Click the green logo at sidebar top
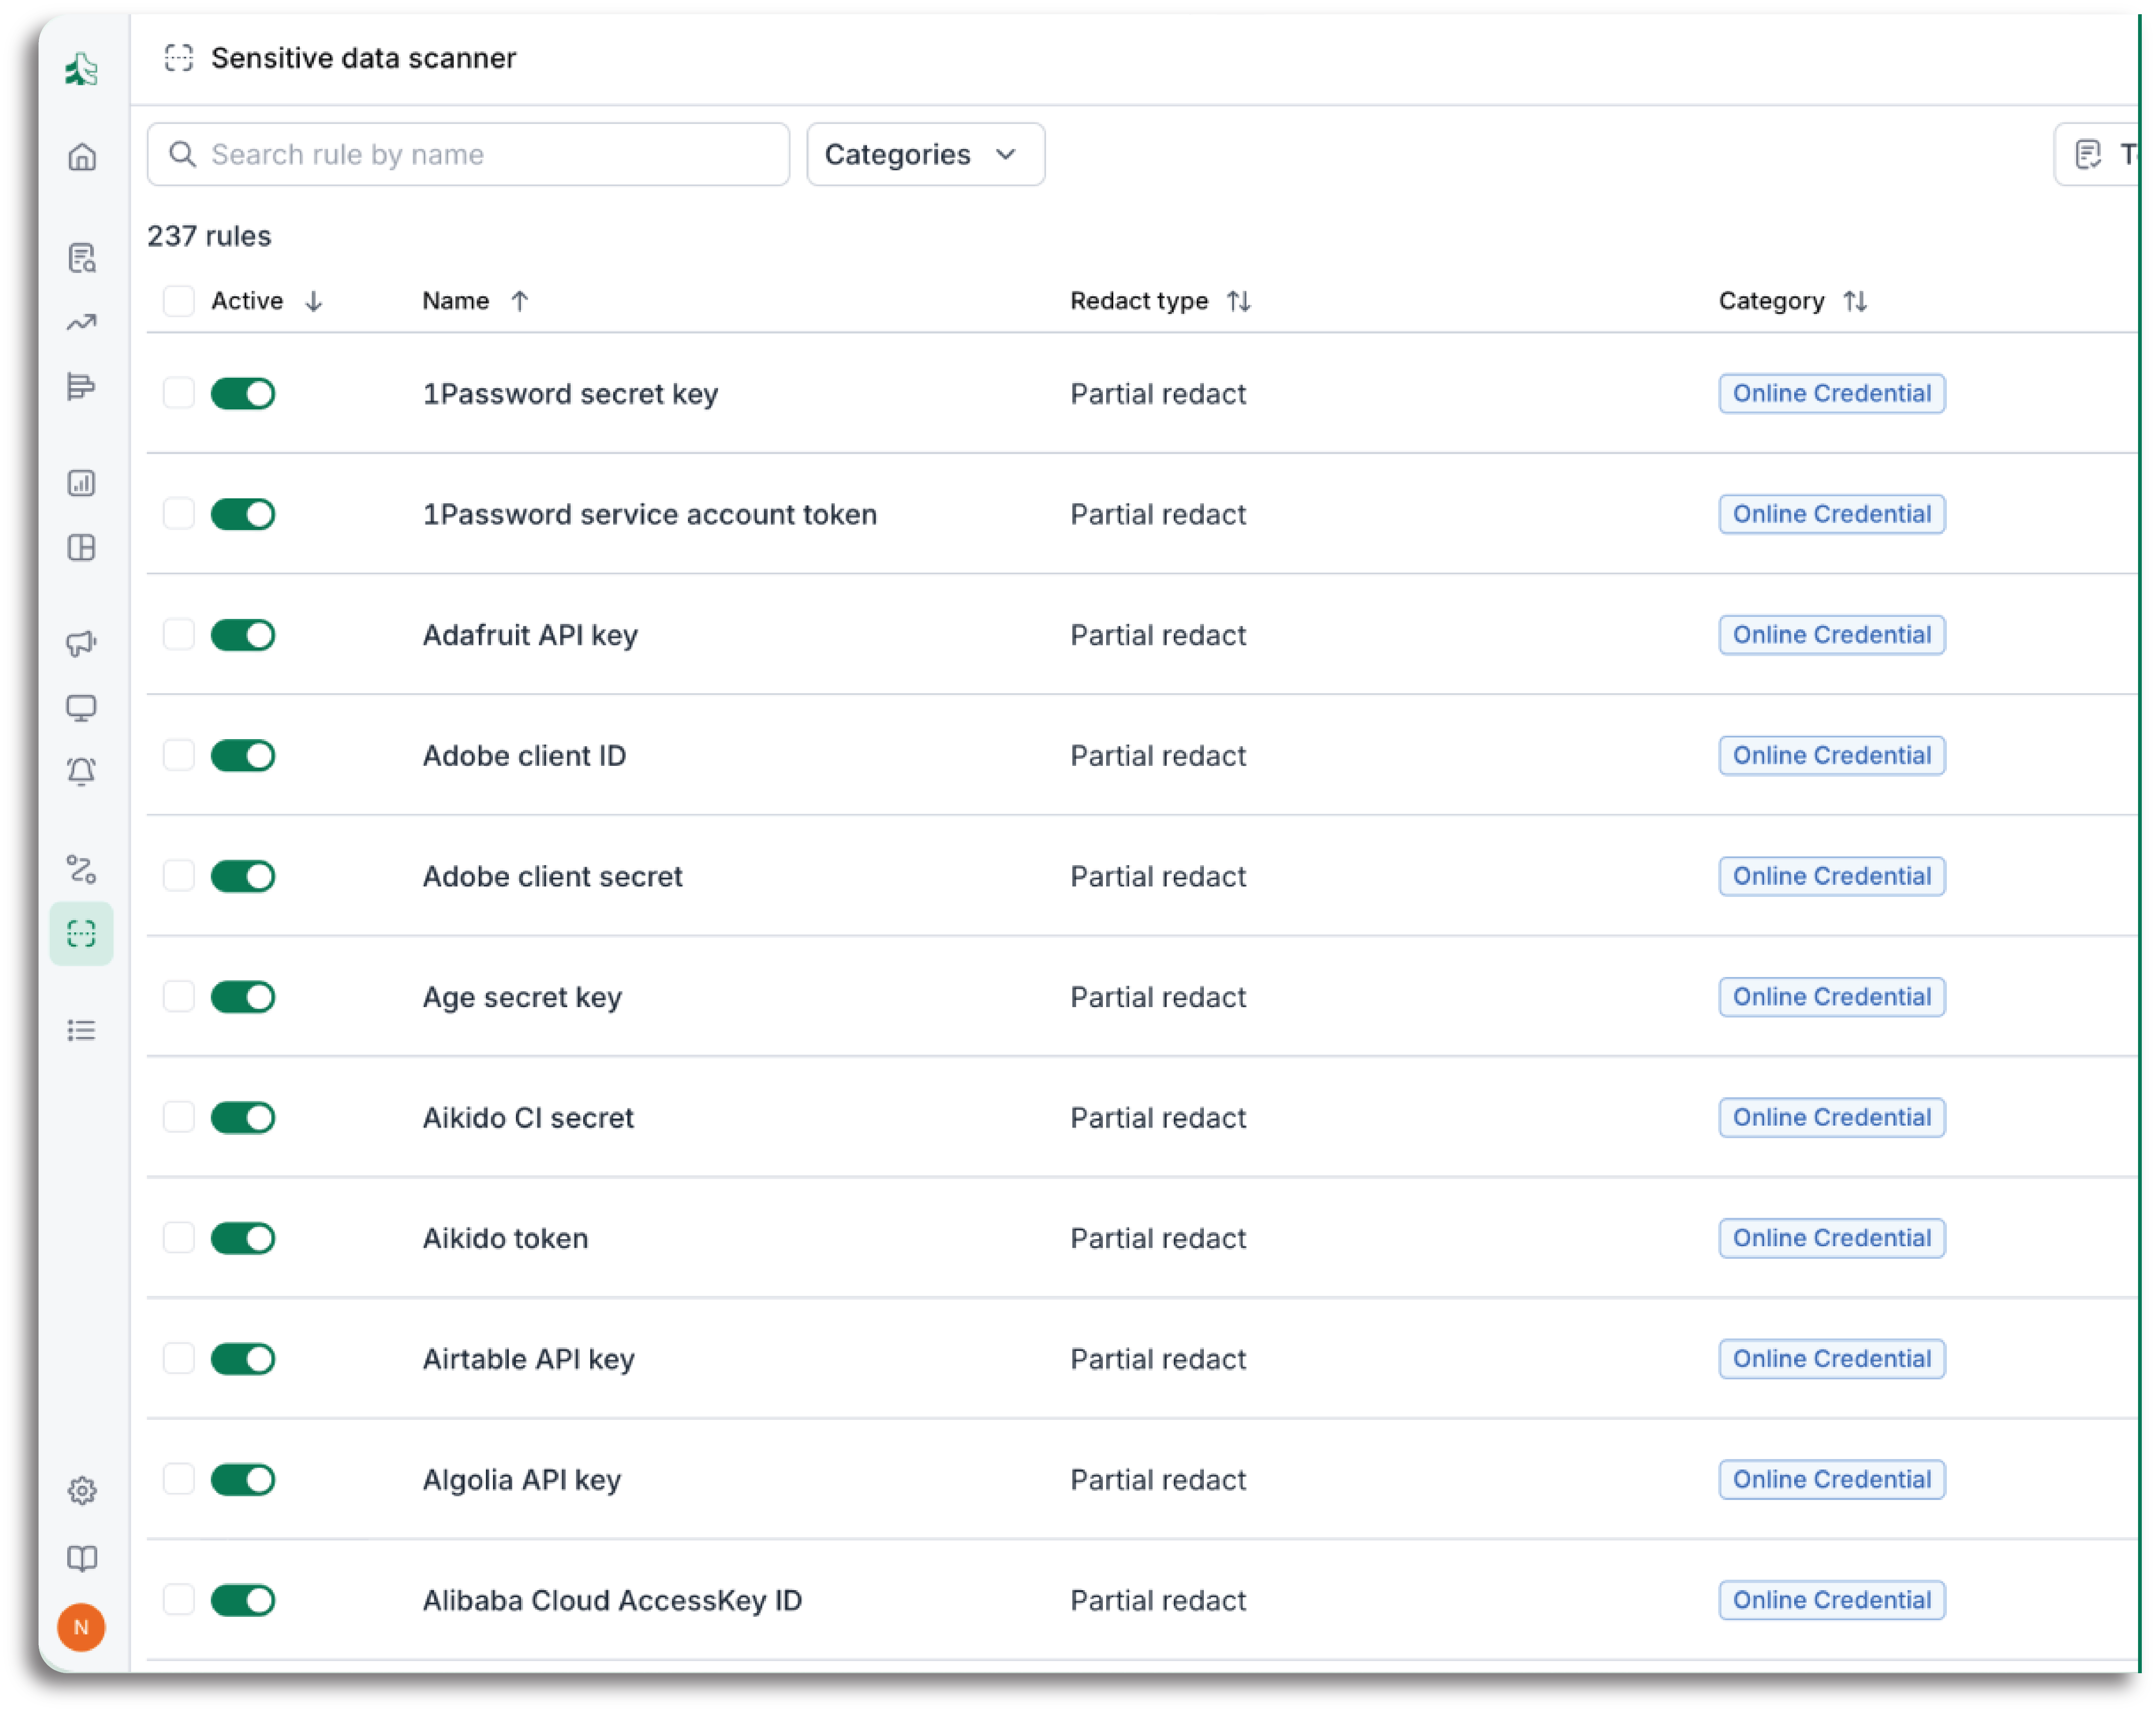Image resolution: width=2156 pixels, height=1712 pixels. (82, 69)
